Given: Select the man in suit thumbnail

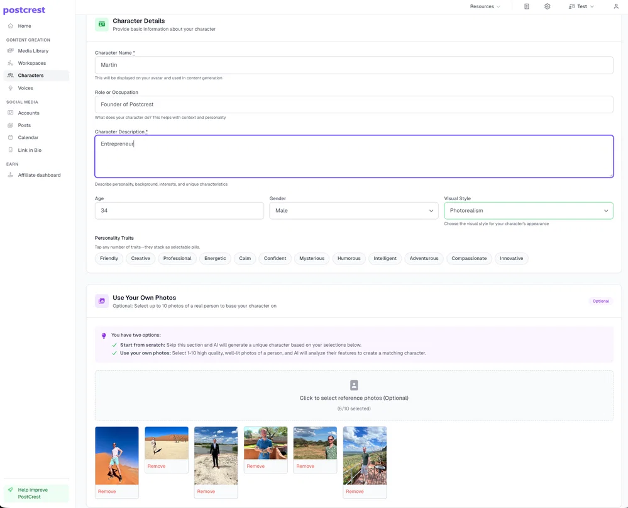Looking at the screenshot, I should 216,456.
